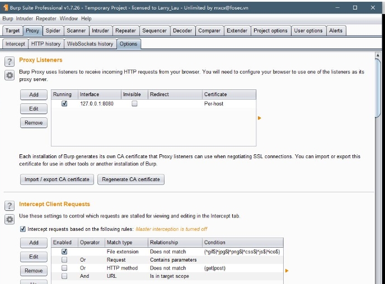Switch to the Target tab
385x284 pixels.
[x=12, y=31]
